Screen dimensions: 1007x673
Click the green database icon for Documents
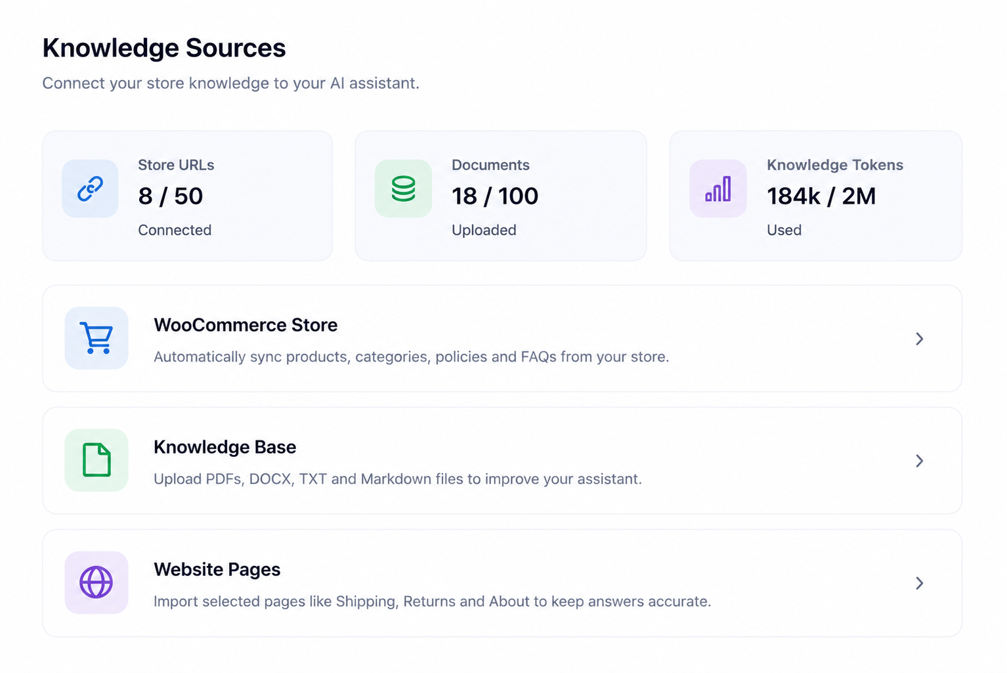point(403,188)
